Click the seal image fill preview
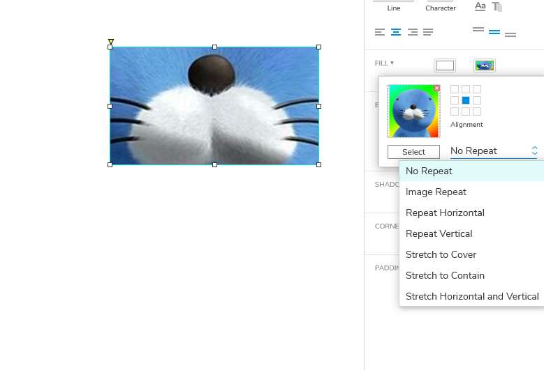544x370 pixels. (x=413, y=111)
